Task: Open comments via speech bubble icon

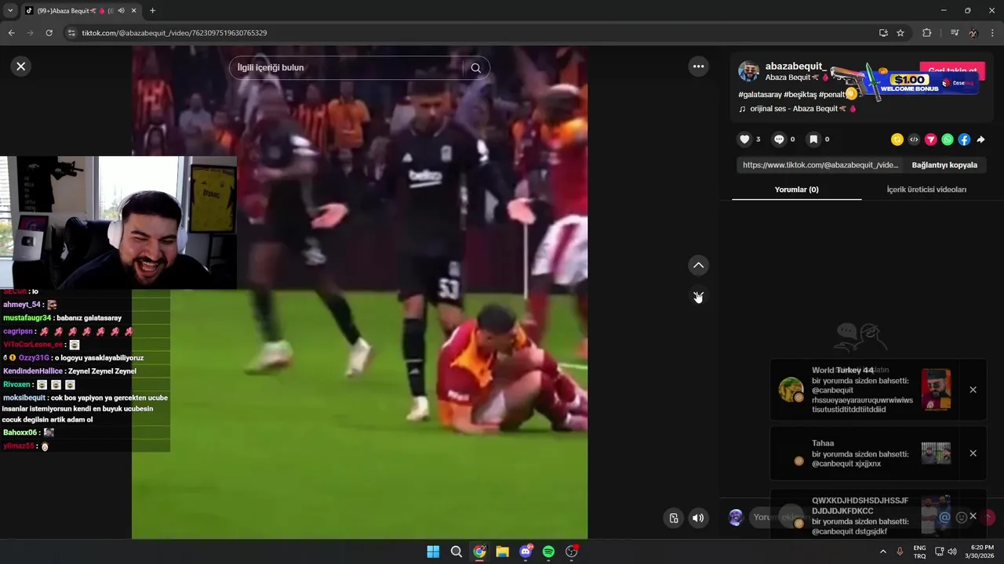Action: 779,139
